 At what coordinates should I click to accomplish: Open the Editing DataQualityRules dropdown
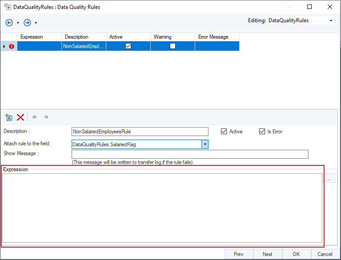point(330,21)
